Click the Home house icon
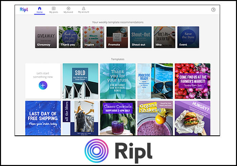This screenshot has width=237, height=166. coord(40,8)
